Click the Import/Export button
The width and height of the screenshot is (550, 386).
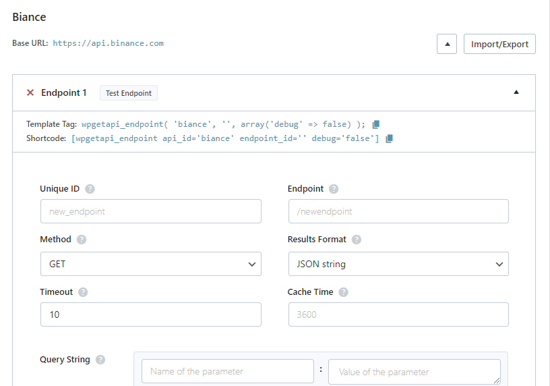(499, 45)
